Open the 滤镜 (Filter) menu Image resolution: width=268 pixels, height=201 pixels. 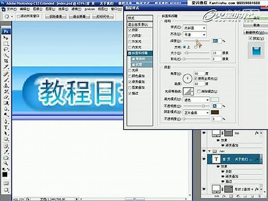[x=76, y=9]
